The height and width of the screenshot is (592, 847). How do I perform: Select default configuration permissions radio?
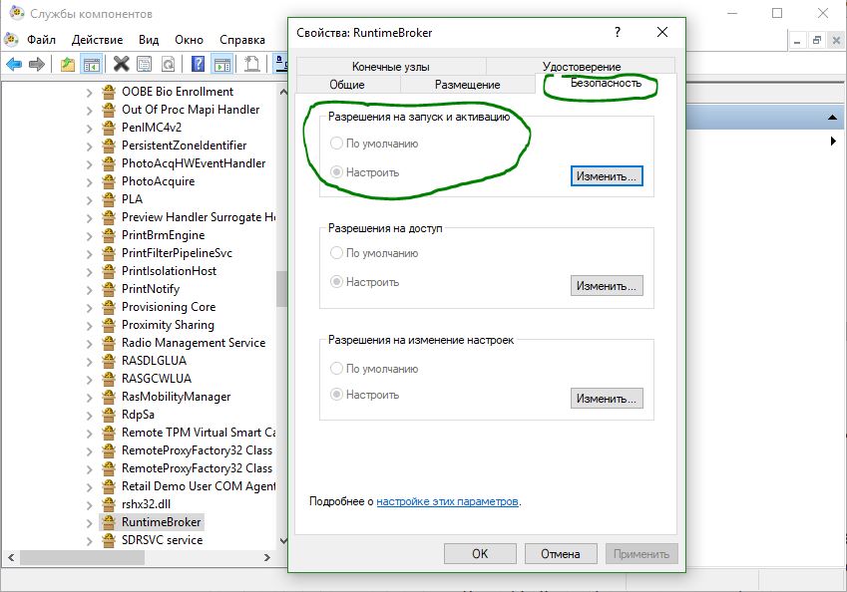(x=336, y=368)
